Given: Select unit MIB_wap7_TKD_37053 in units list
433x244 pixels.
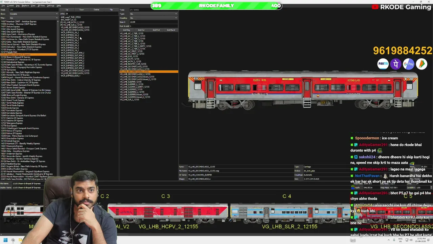Looking at the screenshot, I should click(71, 17).
